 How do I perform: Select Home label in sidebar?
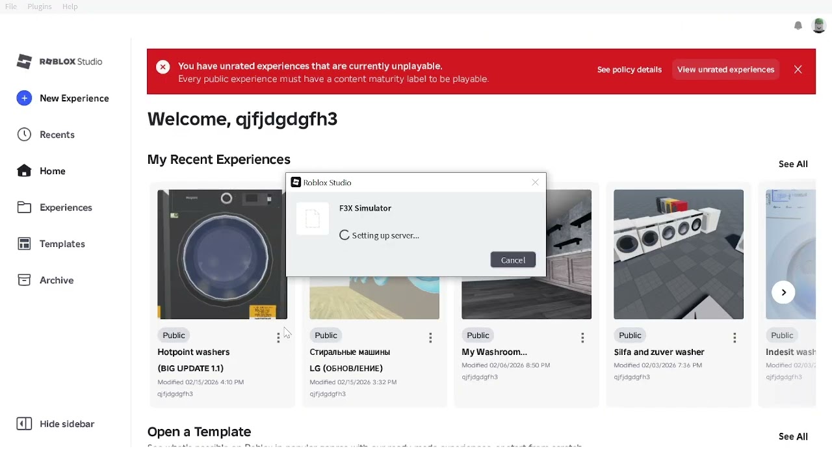point(53,171)
